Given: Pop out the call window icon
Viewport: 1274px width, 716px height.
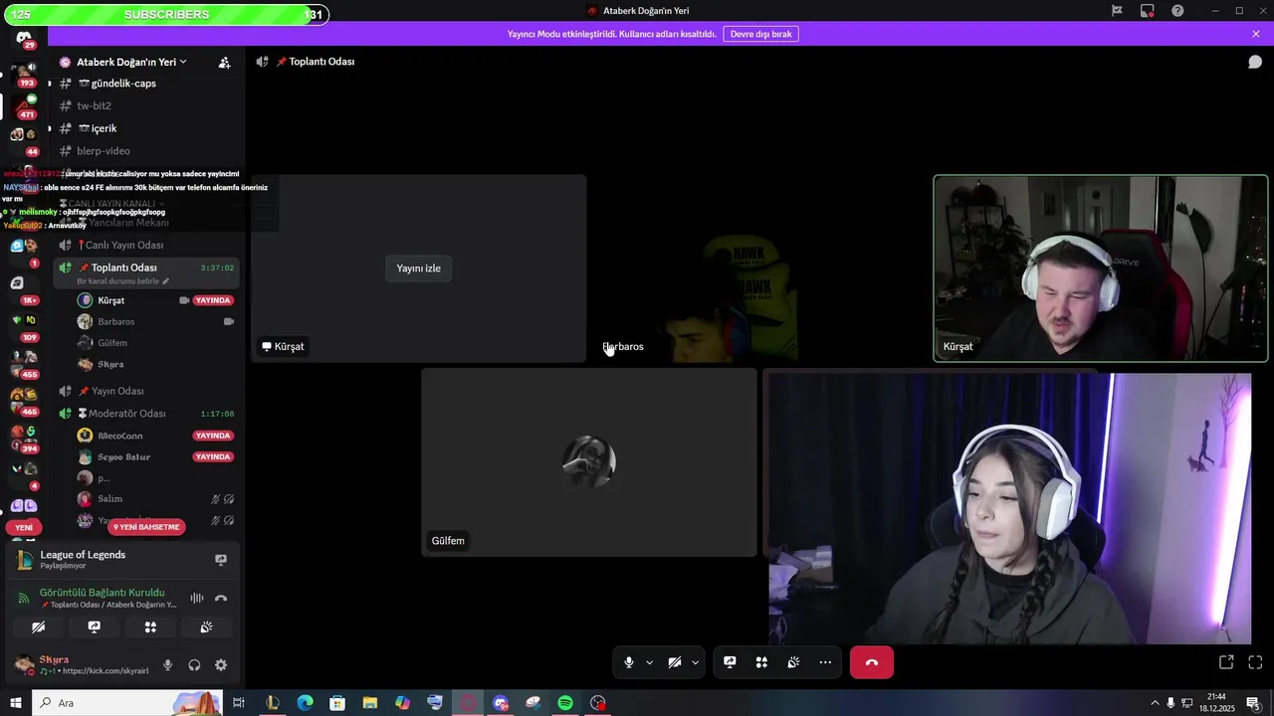Looking at the screenshot, I should pyautogui.click(x=1226, y=662).
